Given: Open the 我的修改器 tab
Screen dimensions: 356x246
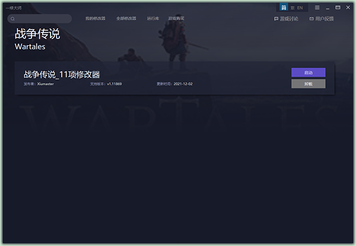Looking at the screenshot, I should tap(96, 18).
